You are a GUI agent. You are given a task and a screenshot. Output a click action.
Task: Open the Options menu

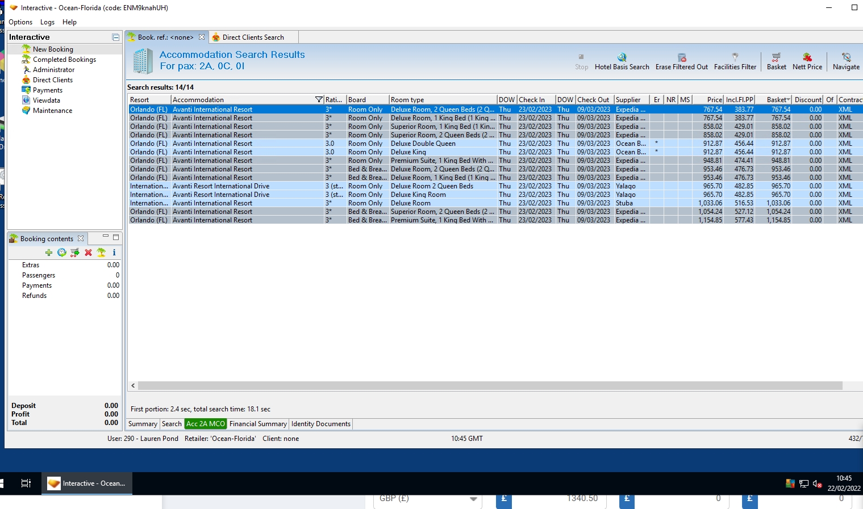tap(20, 22)
